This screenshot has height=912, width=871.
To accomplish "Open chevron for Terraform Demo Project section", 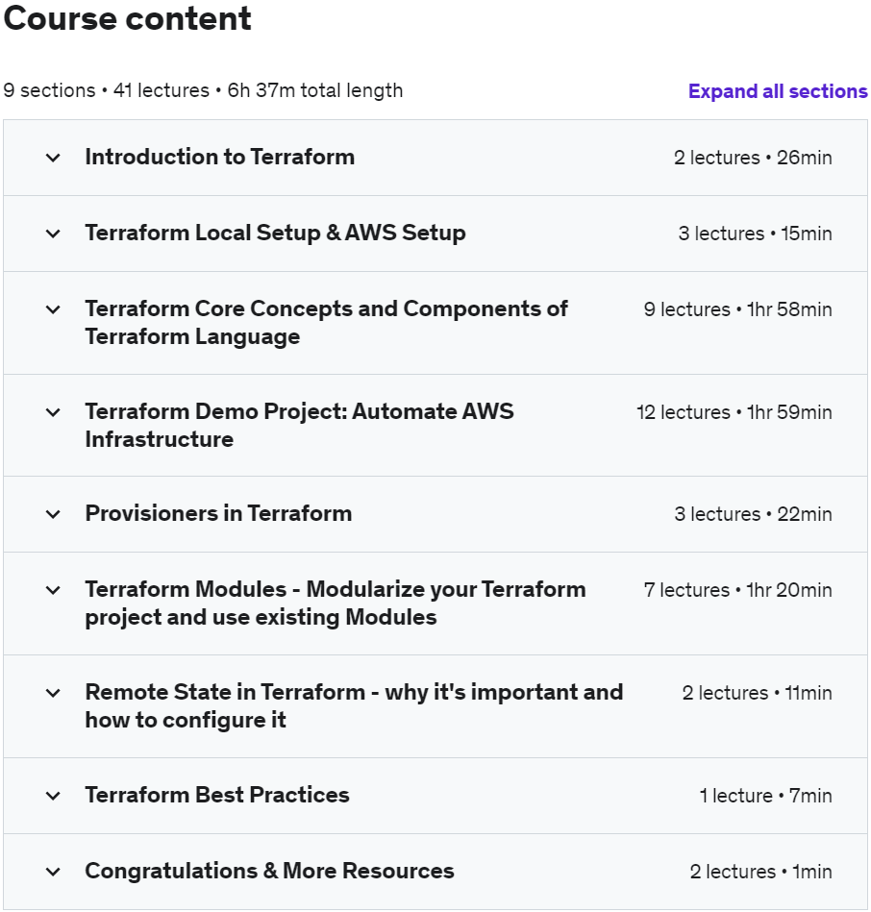I will tap(53, 412).
